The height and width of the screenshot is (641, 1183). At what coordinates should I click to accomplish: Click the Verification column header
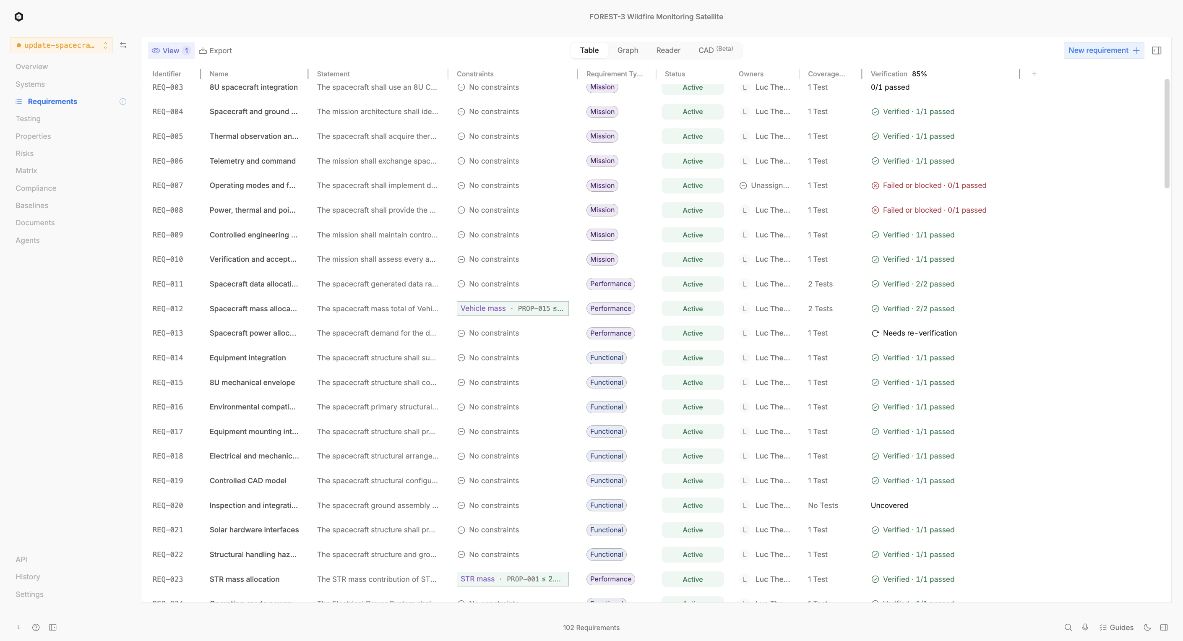(889, 74)
